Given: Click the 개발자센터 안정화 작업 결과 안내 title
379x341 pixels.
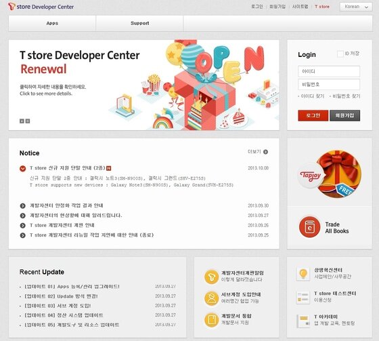Looking at the screenshot, I should (x=66, y=205).
